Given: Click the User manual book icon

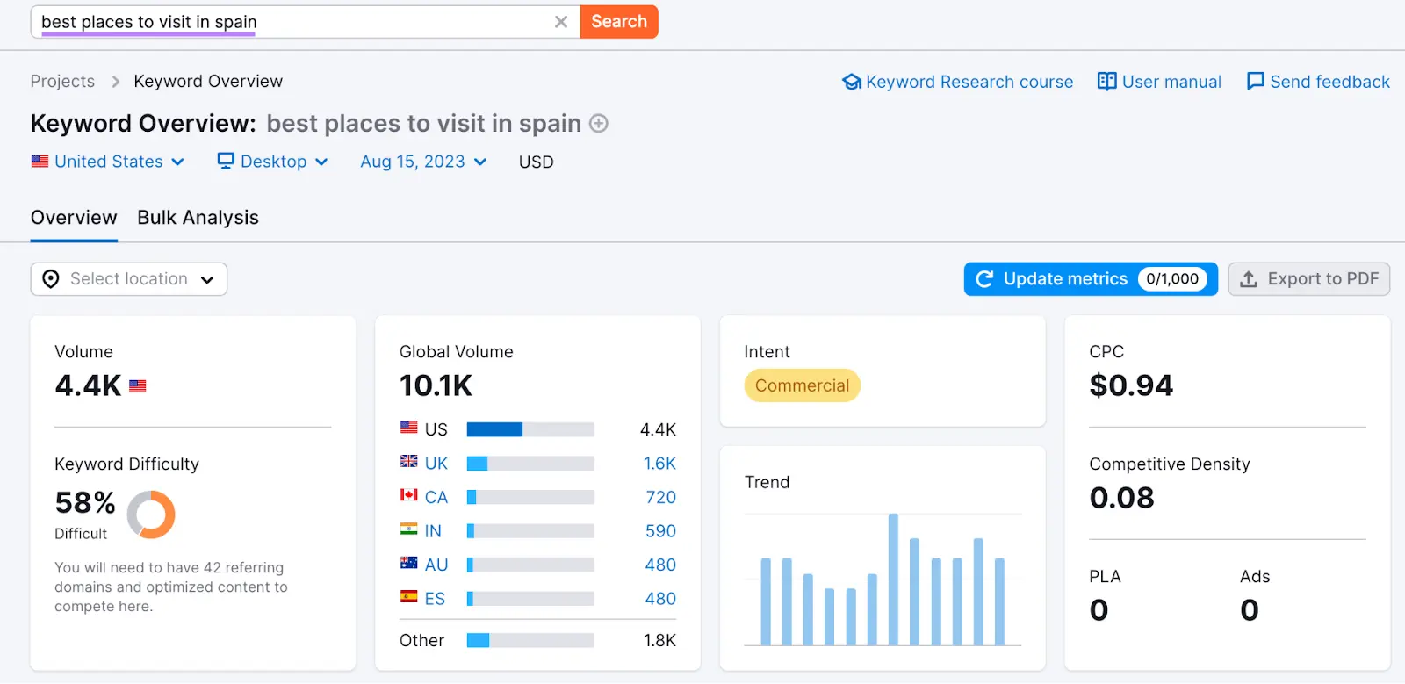Looking at the screenshot, I should pyautogui.click(x=1106, y=82).
